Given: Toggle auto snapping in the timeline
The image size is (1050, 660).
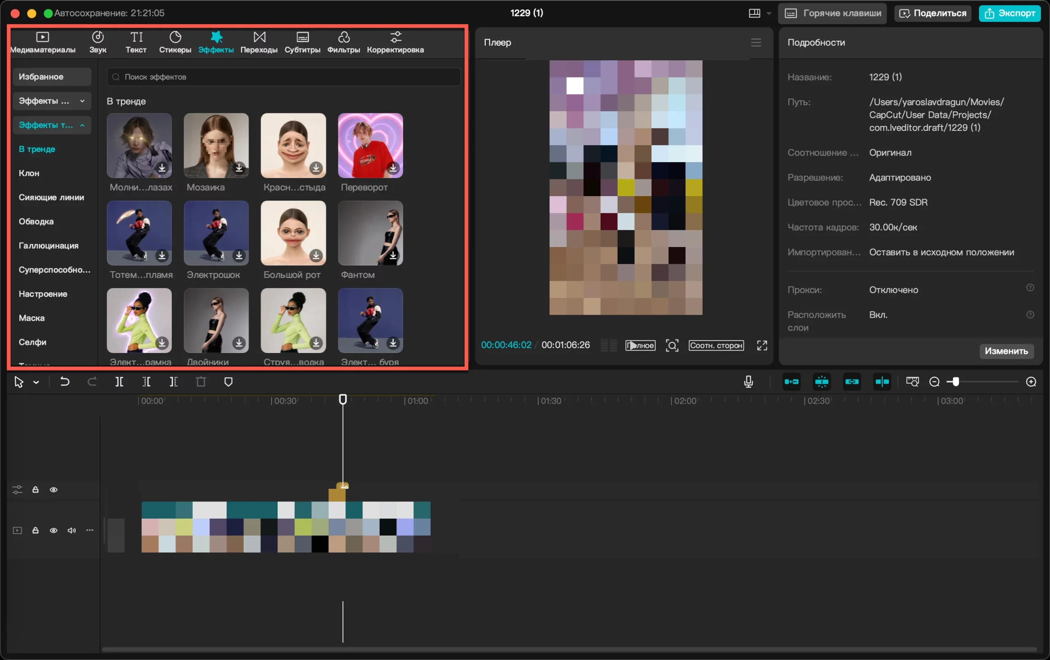Looking at the screenshot, I should [822, 382].
